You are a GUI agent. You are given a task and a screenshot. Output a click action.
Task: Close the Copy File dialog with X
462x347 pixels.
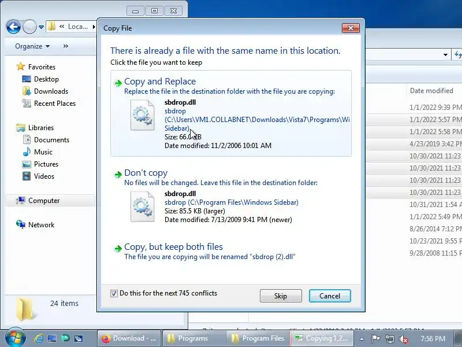351,28
